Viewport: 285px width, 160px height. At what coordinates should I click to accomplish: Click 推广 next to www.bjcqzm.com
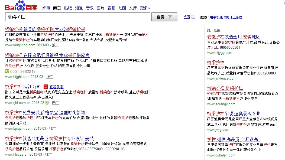click(53, 129)
